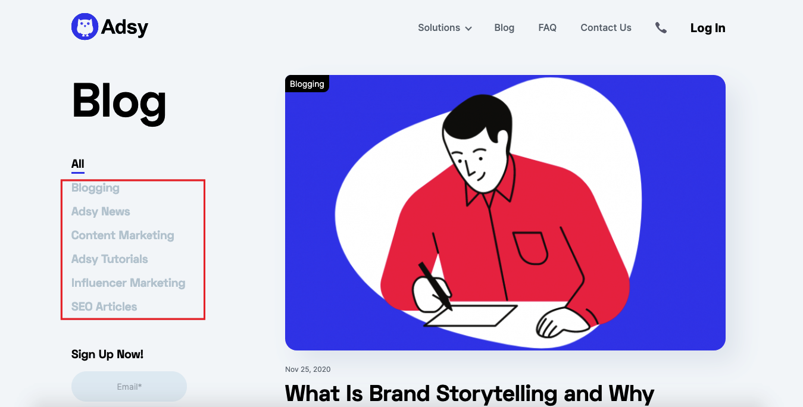The height and width of the screenshot is (407, 803).
Task: Click the Email input field
Action: [x=129, y=387]
